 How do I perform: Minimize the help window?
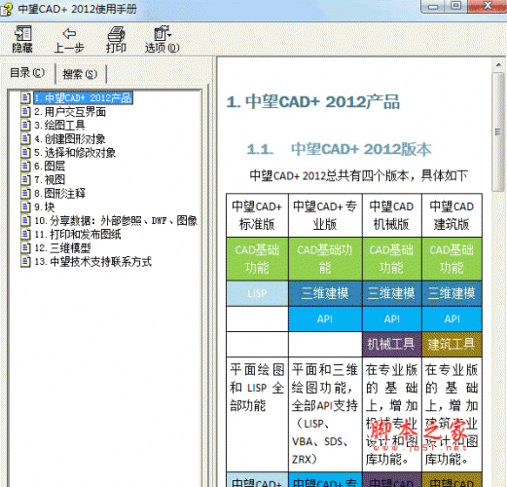click(x=434, y=6)
